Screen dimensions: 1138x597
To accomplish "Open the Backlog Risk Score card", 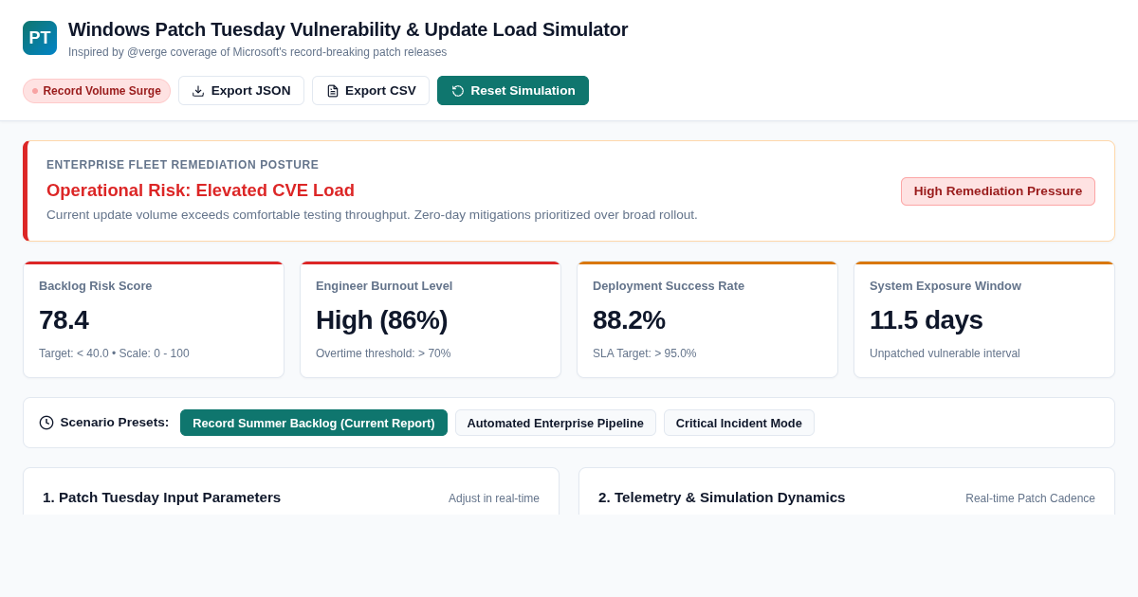I will point(154,319).
